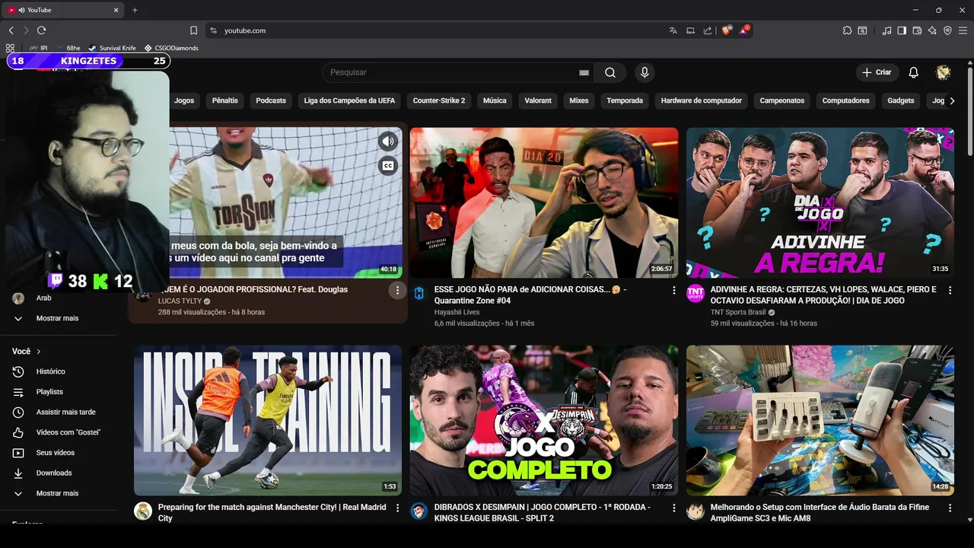974x548 pixels.
Task: Open the Brave Shields lion icon
Action: pos(726,30)
